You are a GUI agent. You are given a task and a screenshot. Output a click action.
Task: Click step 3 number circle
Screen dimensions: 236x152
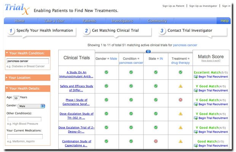pos(162,31)
